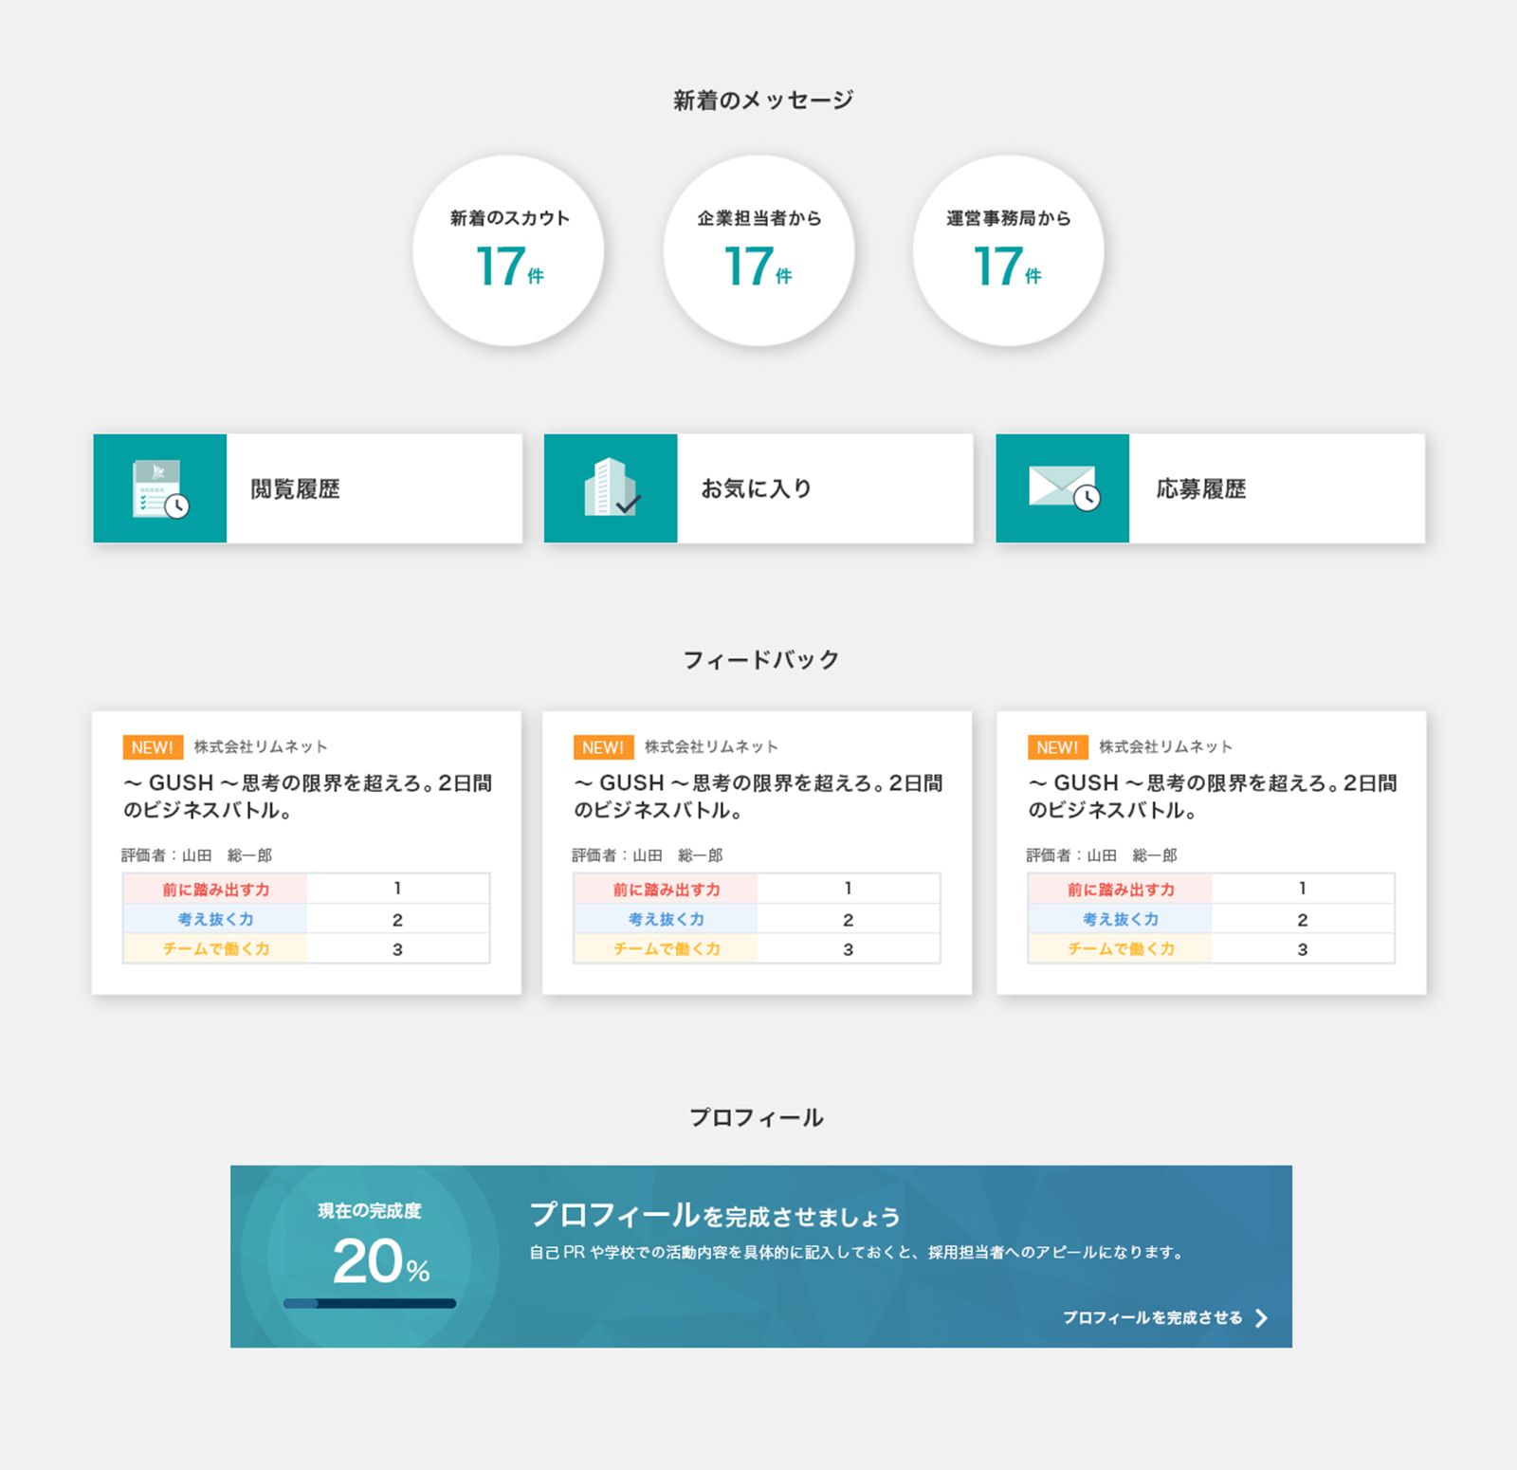Viewport: 1517px width, 1470px height.
Task: Open the 応募履歴 button
Action: [x=1209, y=487]
